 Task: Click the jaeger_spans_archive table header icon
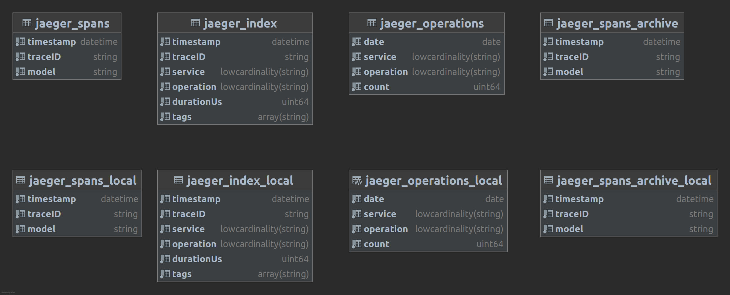click(x=548, y=23)
